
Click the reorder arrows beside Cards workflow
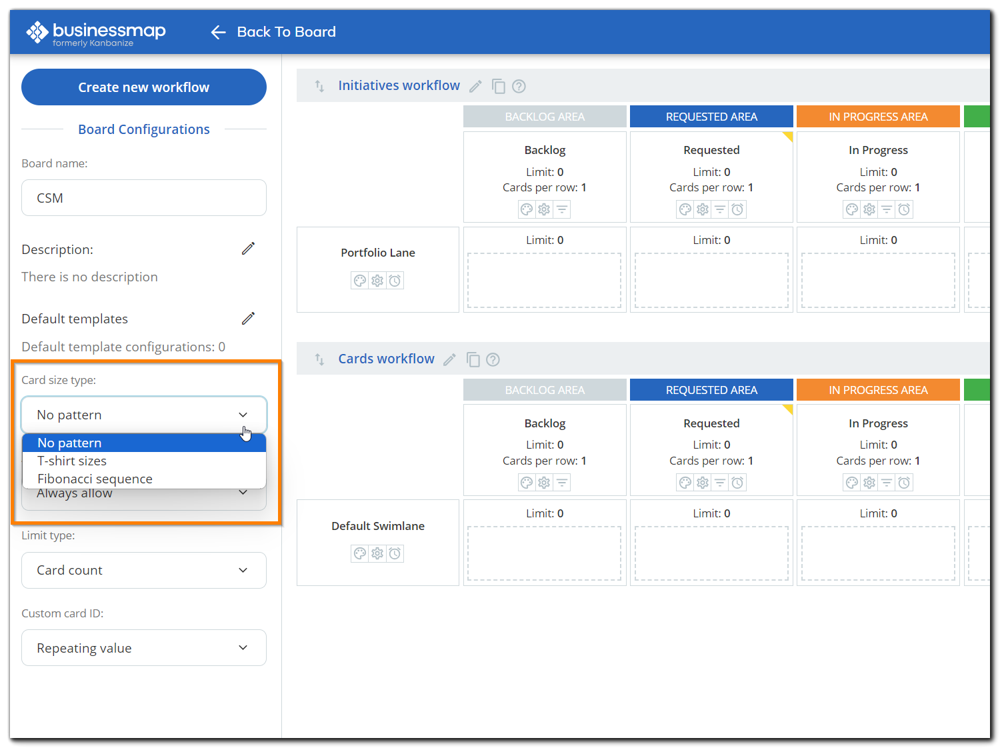(319, 359)
